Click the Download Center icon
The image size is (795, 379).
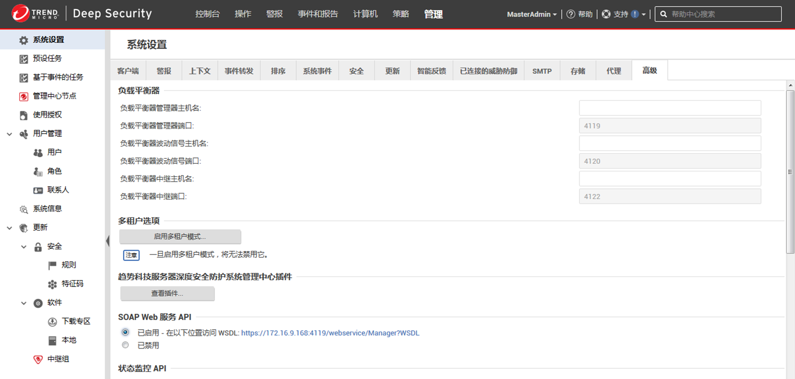pyautogui.click(x=52, y=322)
